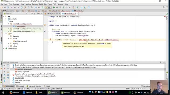This screenshot has height=95, width=170.
Task: Click the 'more...' link in tooltip
Action: click(103, 43)
